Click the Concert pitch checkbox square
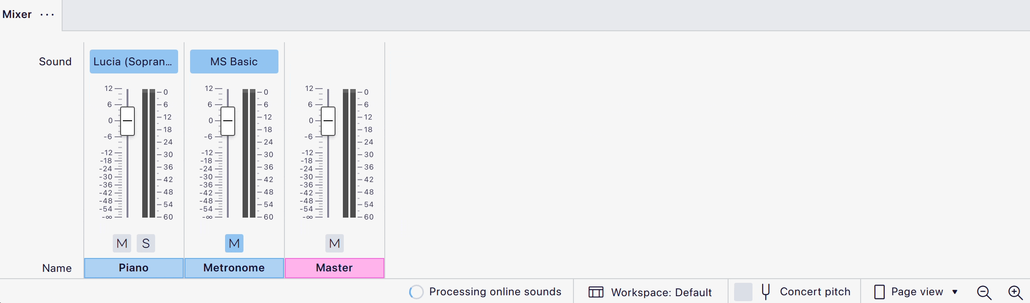Screen dimensions: 1030x303 point(743,291)
